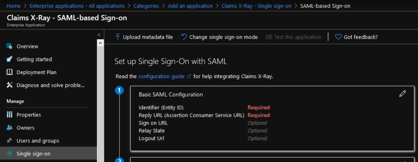418x162 pixels.
Task: Go to Home breadcrumb
Action: pos(13,6)
